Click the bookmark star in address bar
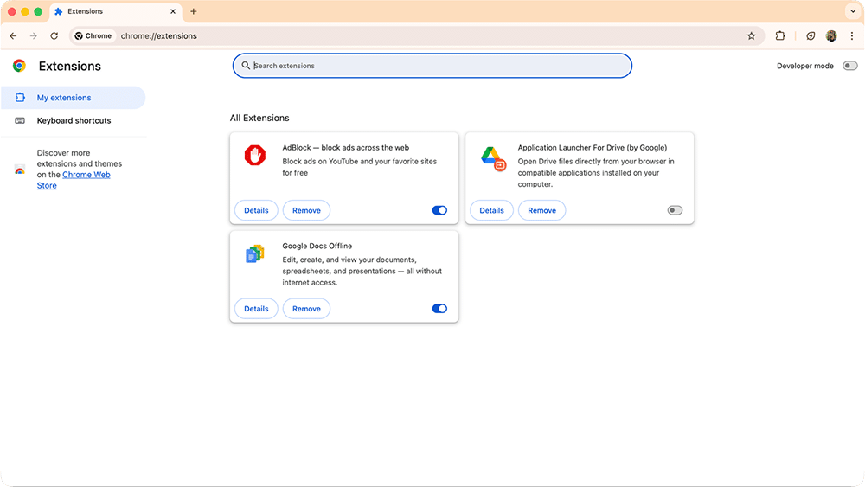The height and width of the screenshot is (487, 865). pos(751,36)
